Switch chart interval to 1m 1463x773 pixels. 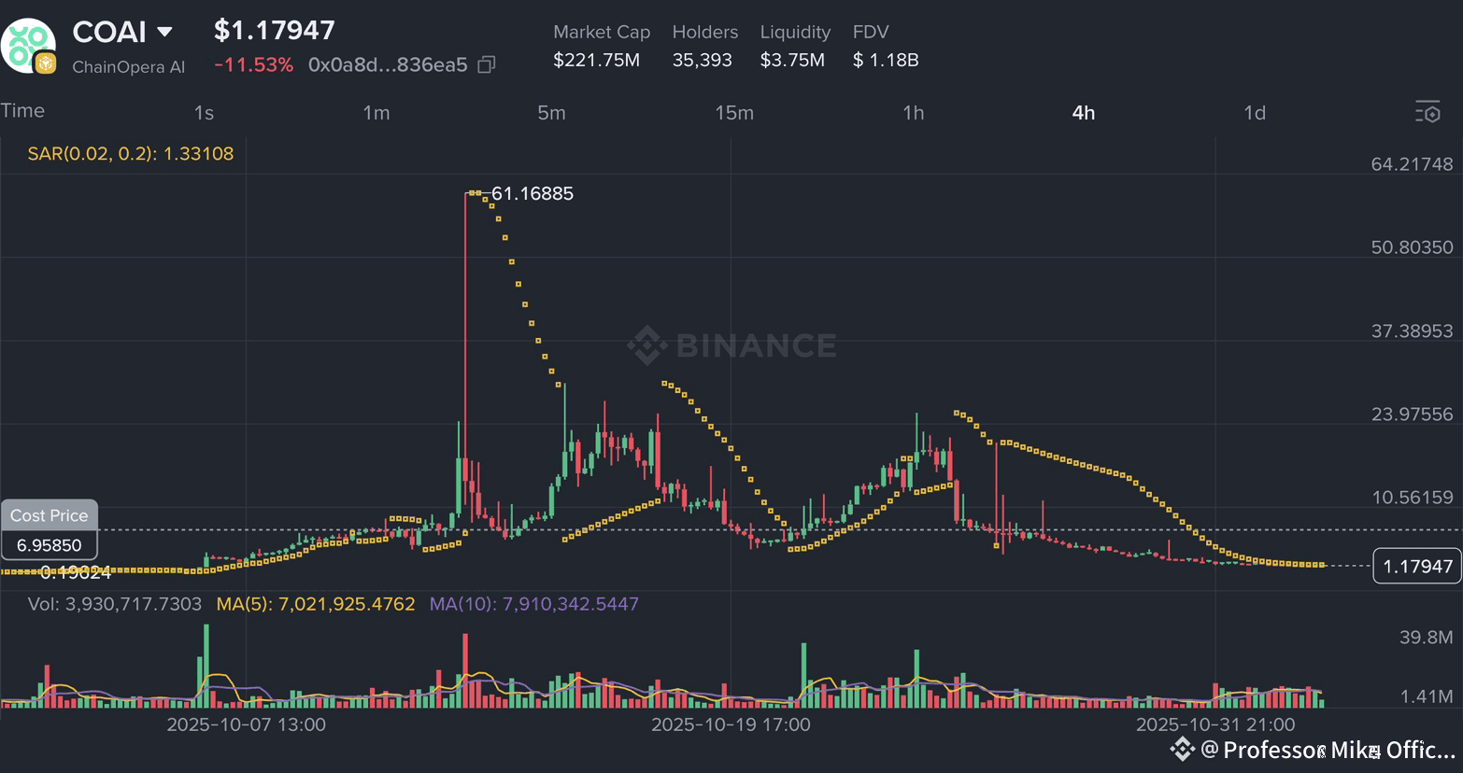[x=376, y=113]
